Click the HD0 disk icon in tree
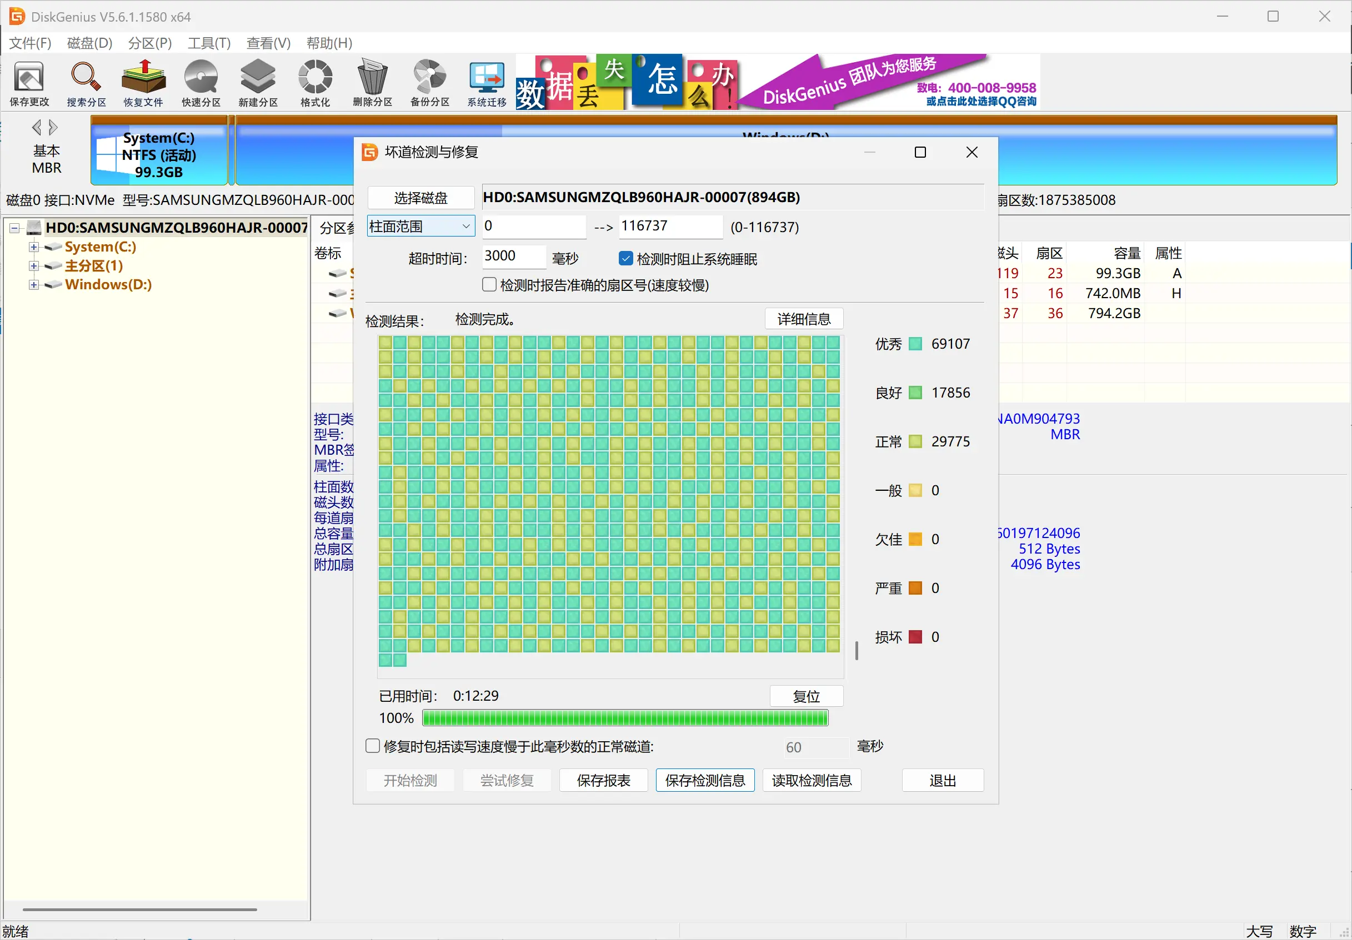Screen dimensions: 1352x940 (x=34, y=227)
